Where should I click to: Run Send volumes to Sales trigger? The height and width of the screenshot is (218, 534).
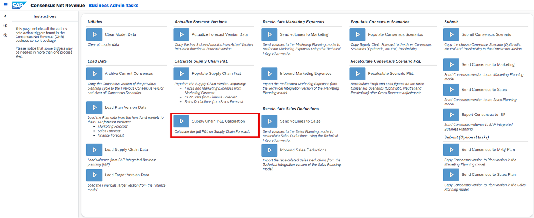(x=270, y=121)
